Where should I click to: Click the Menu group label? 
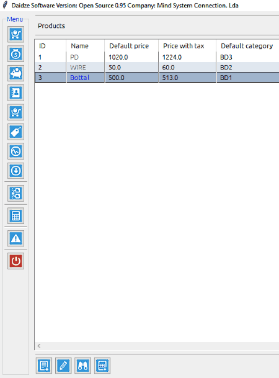(15, 19)
